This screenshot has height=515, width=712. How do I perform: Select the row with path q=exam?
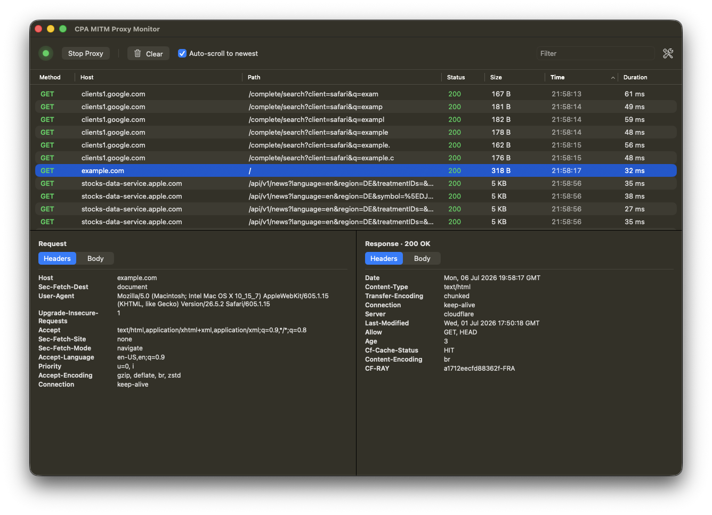pyautogui.click(x=356, y=94)
